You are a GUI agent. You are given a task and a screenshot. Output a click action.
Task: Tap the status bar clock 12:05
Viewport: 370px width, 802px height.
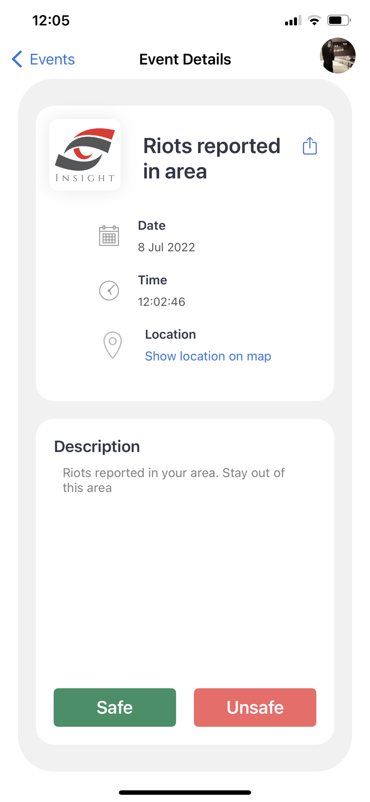click(51, 20)
